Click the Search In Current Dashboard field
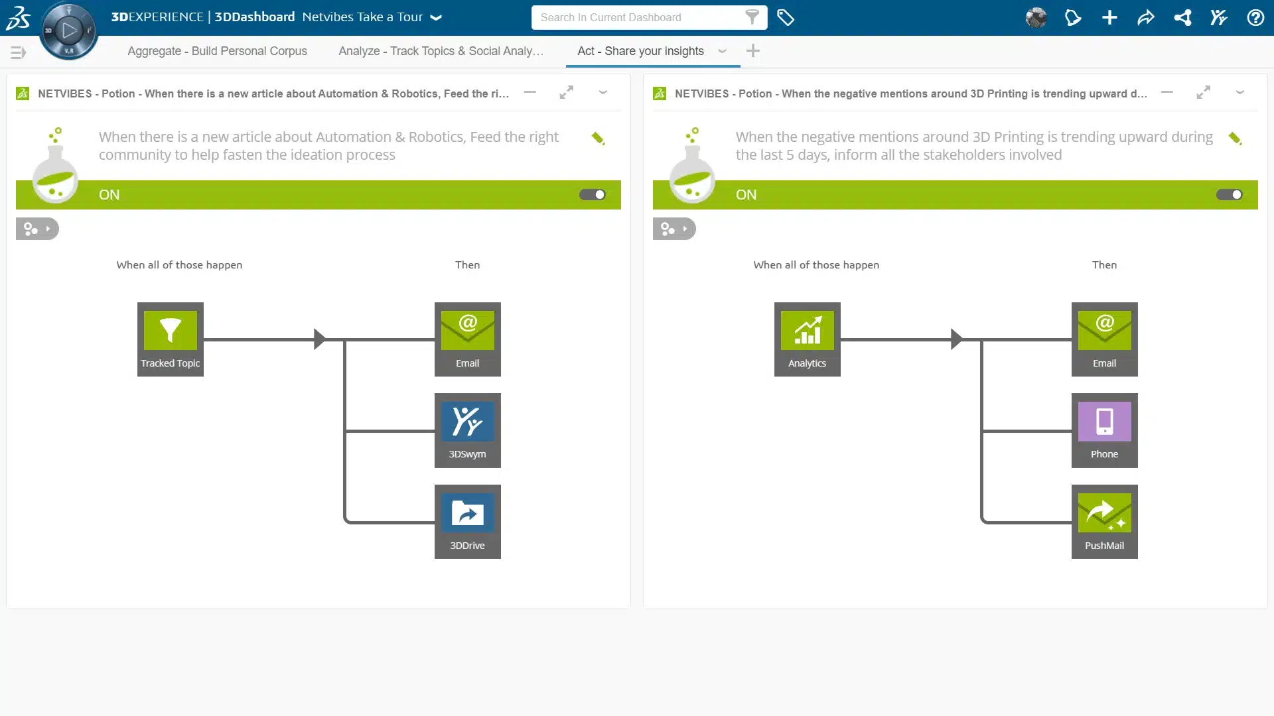Screen dimensions: 1274x716 click(x=637, y=17)
